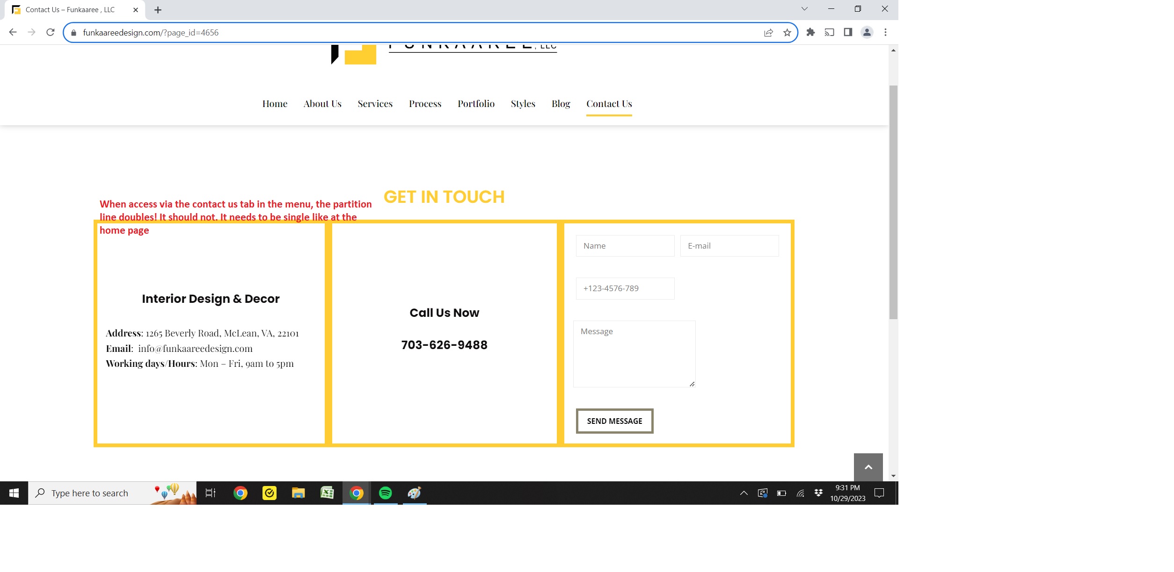
Task: Open Chrome three-dot menu
Action: 885,32
